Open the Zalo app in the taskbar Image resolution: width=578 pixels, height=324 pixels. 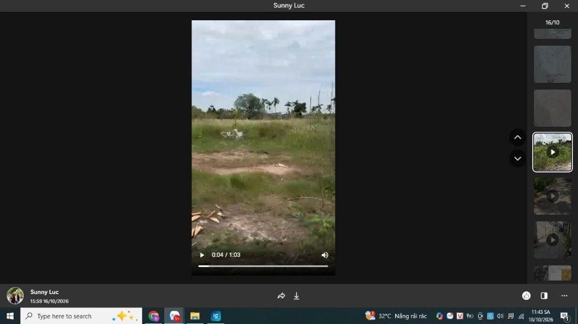[174, 316]
